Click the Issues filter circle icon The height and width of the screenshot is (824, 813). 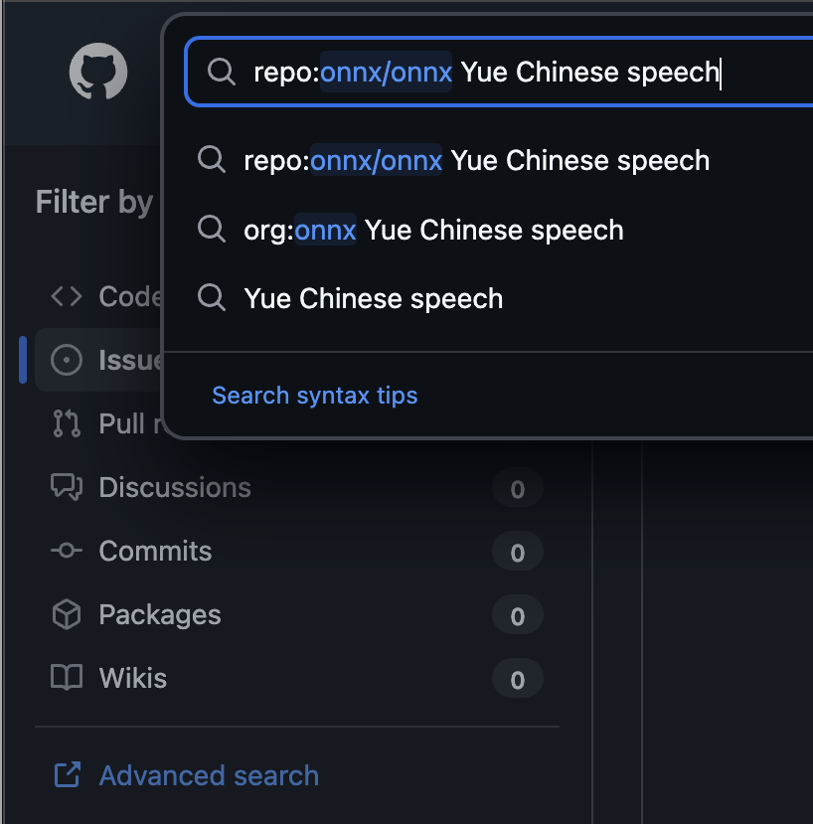click(x=67, y=360)
